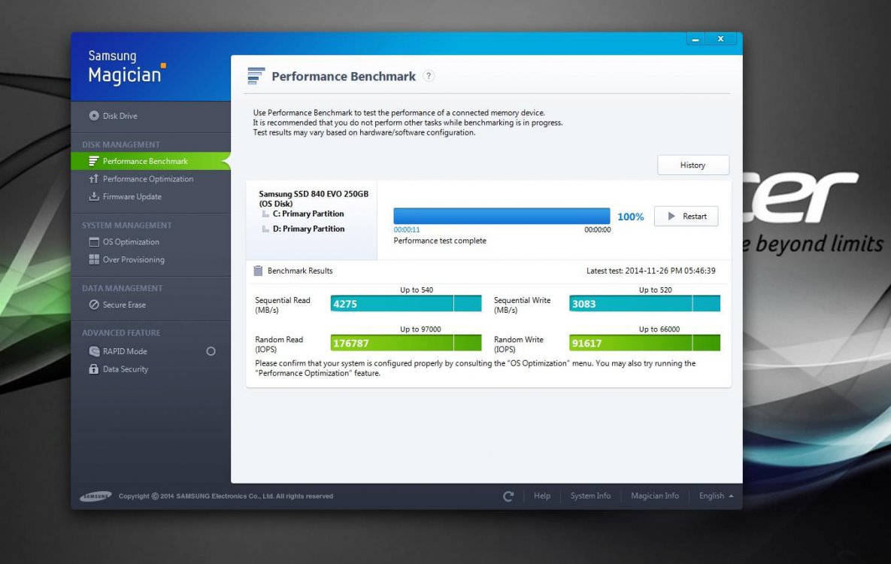Click the refresh icon in the footer
This screenshot has width=891, height=564.
(x=508, y=496)
